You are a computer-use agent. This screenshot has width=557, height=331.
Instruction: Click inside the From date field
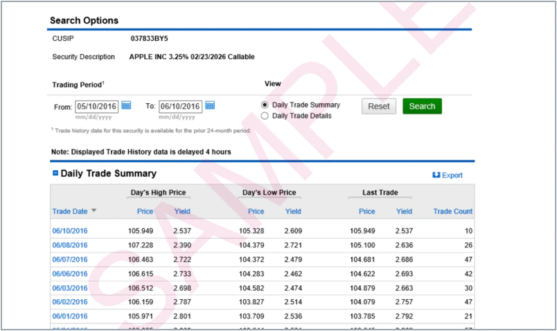(97, 107)
